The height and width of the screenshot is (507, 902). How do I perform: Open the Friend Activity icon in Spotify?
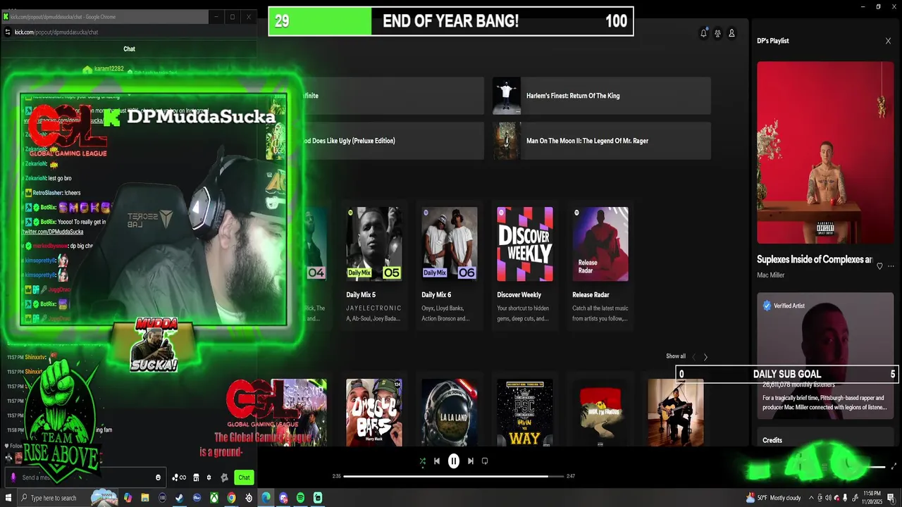coord(717,33)
